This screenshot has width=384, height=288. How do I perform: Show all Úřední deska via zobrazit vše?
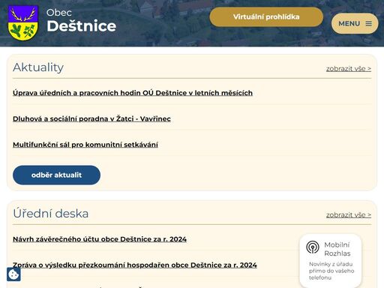tap(349, 215)
